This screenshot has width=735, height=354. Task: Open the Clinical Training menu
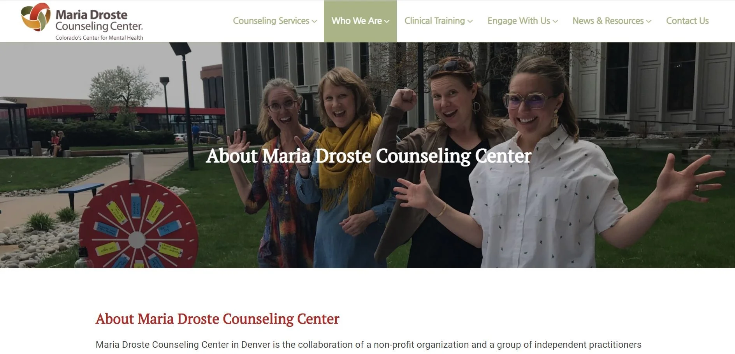[x=438, y=21]
